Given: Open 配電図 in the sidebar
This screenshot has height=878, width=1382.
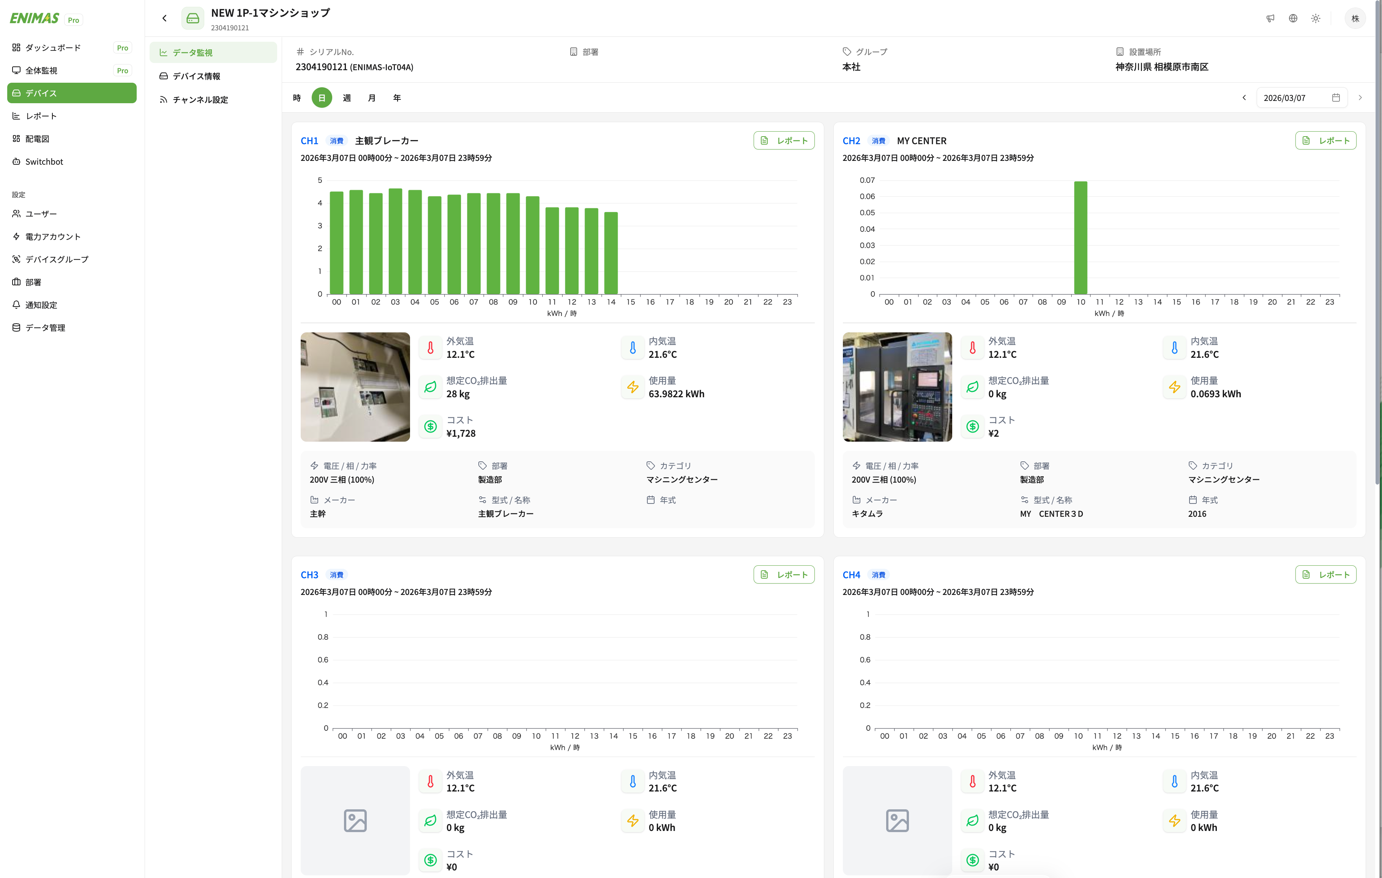Looking at the screenshot, I should click(72, 139).
